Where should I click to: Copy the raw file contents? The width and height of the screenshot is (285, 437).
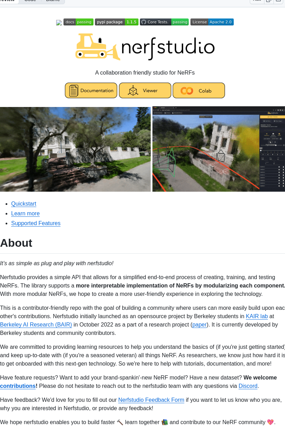pos(269,1)
